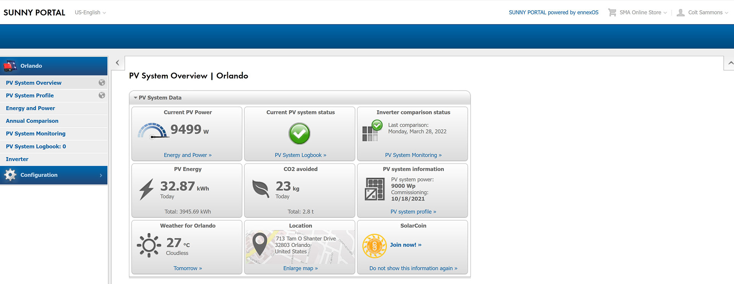
Task: Click the 32.87 kWh energy value
Action: click(x=185, y=186)
